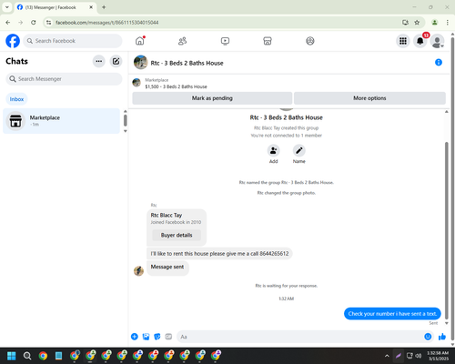This screenshot has width=455, height=364.
Task: Open the Chrome three-dot menu
Action: pyautogui.click(x=448, y=23)
